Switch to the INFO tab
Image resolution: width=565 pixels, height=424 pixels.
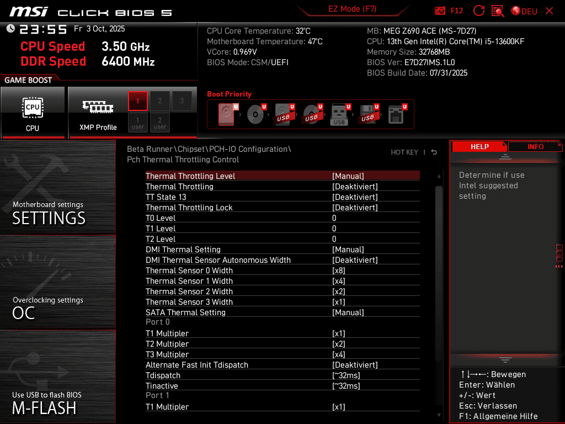(x=535, y=147)
